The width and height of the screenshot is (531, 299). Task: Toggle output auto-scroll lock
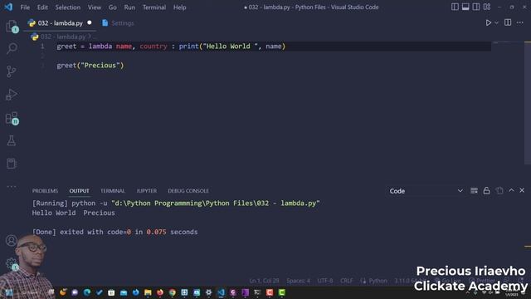pos(487,191)
